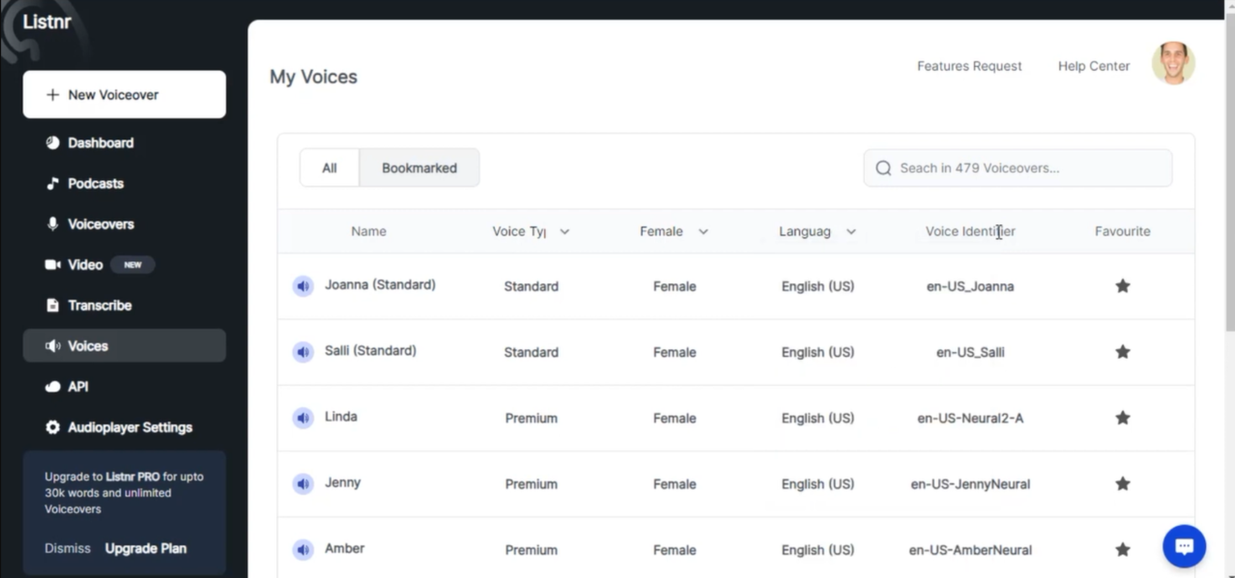Open the Transcribe tool
The height and width of the screenshot is (578, 1235).
[x=99, y=305]
